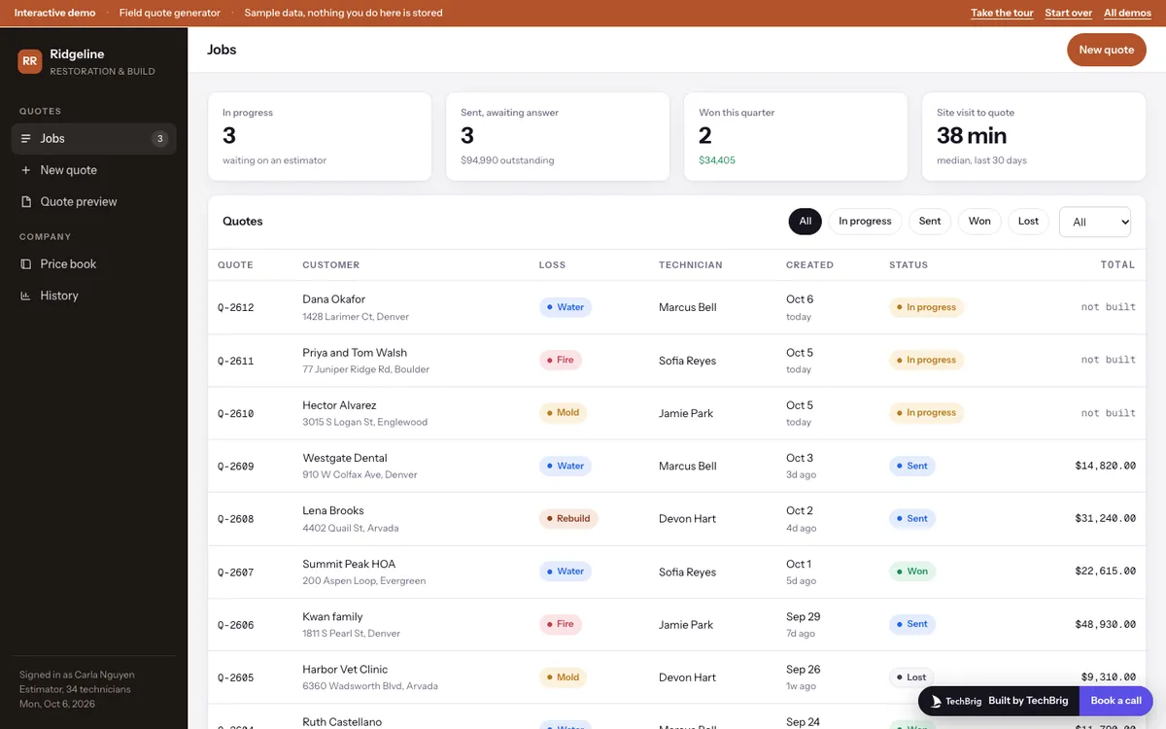Click the New quote button in header
This screenshot has height=729, width=1166.
1107,50
